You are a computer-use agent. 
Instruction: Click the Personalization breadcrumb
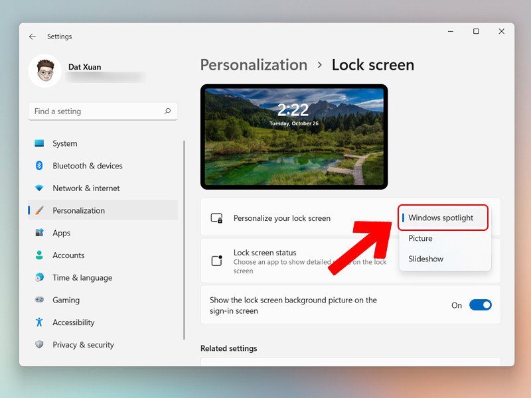[x=254, y=64]
